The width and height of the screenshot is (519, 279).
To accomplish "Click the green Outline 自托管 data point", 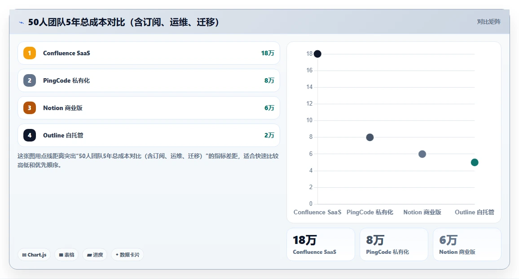I will pyautogui.click(x=474, y=162).
